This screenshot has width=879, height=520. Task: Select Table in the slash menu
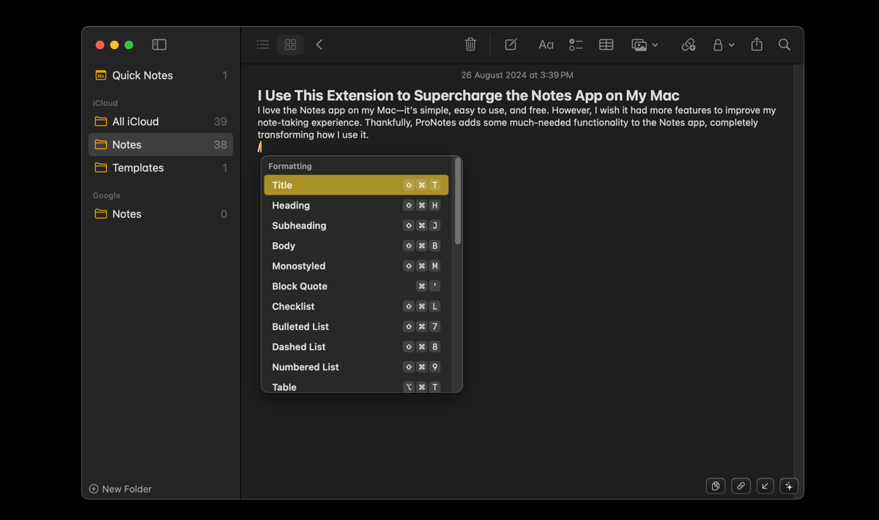(x=356, y=387)
